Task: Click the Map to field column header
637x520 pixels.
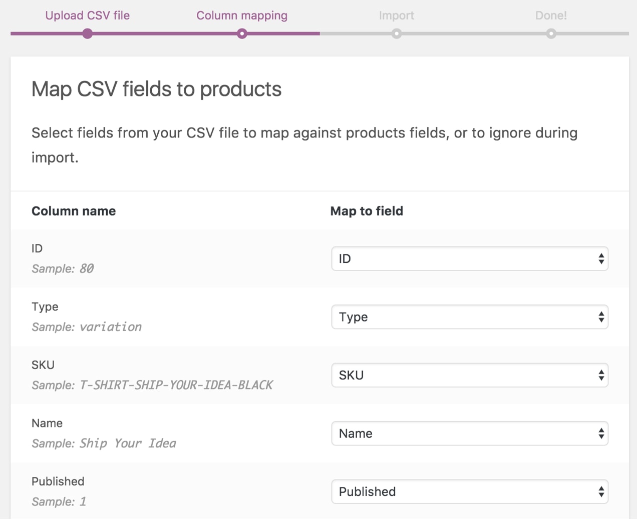Action: 367,210
